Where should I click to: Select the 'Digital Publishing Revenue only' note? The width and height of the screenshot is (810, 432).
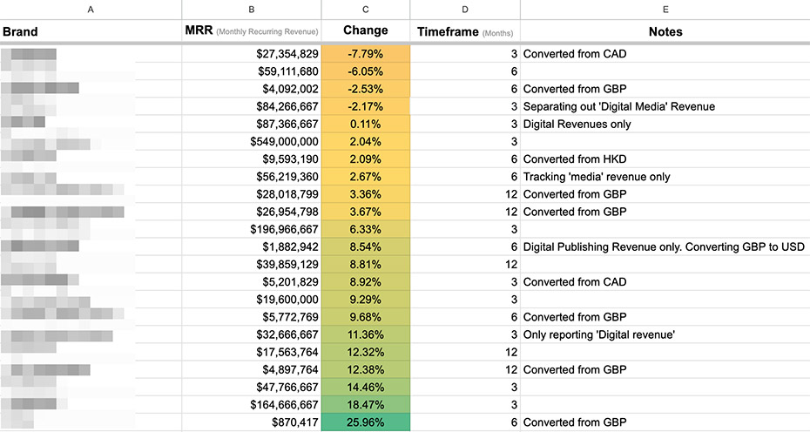pos(664,247)
